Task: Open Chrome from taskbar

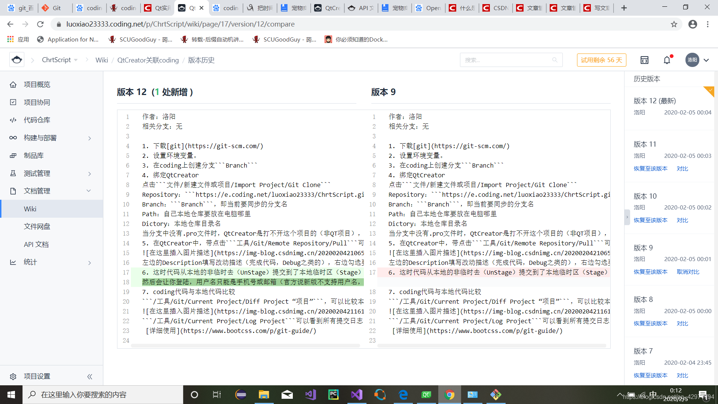Action: [449, 395]
